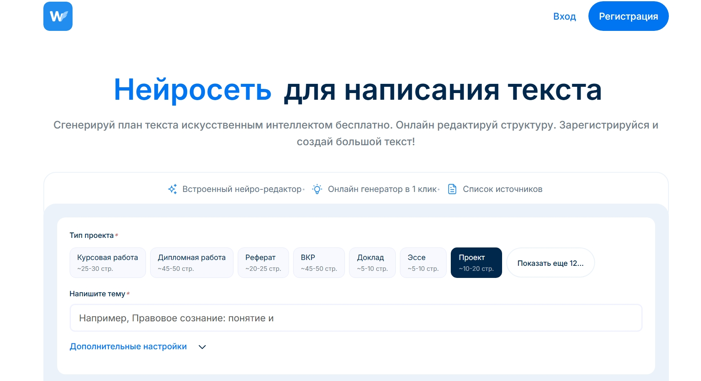Show more project types with Показать еще 12
The width and height of the screenshot is (701, 381).
pos(550,263)
